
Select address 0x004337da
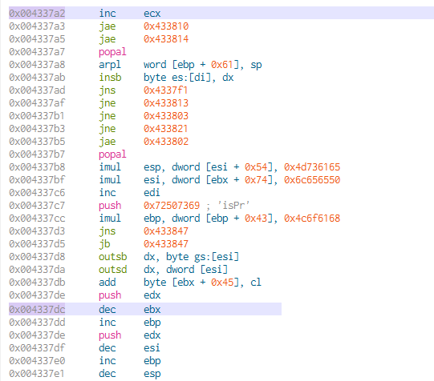pyautogui.click(x=37, y=270)
